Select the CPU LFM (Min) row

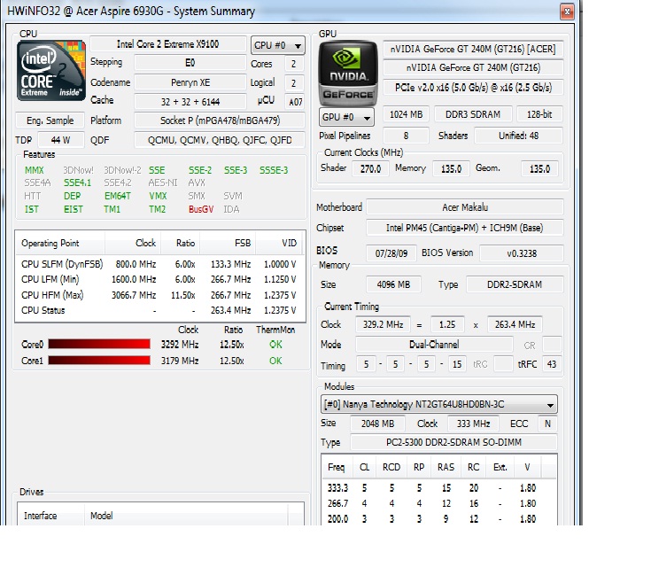(x=159, y=279)
